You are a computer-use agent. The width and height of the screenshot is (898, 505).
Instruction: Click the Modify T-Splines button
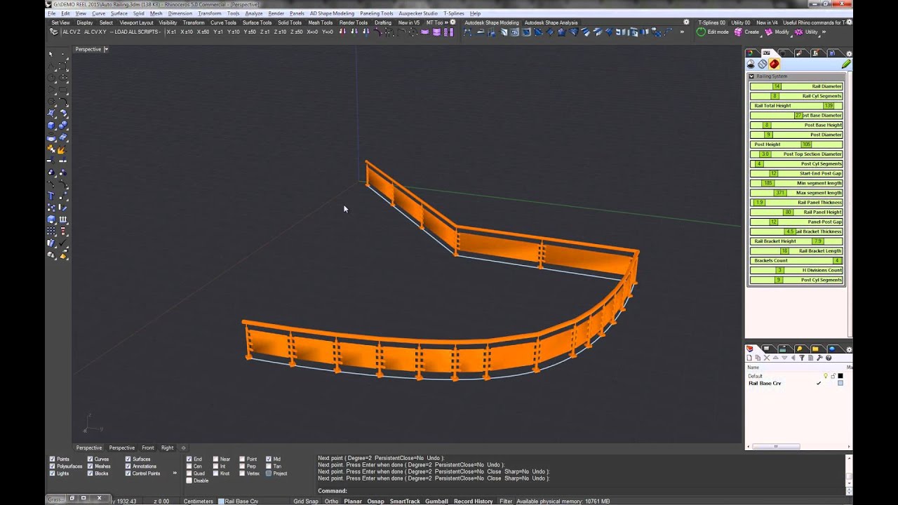[x=777, y=32]
